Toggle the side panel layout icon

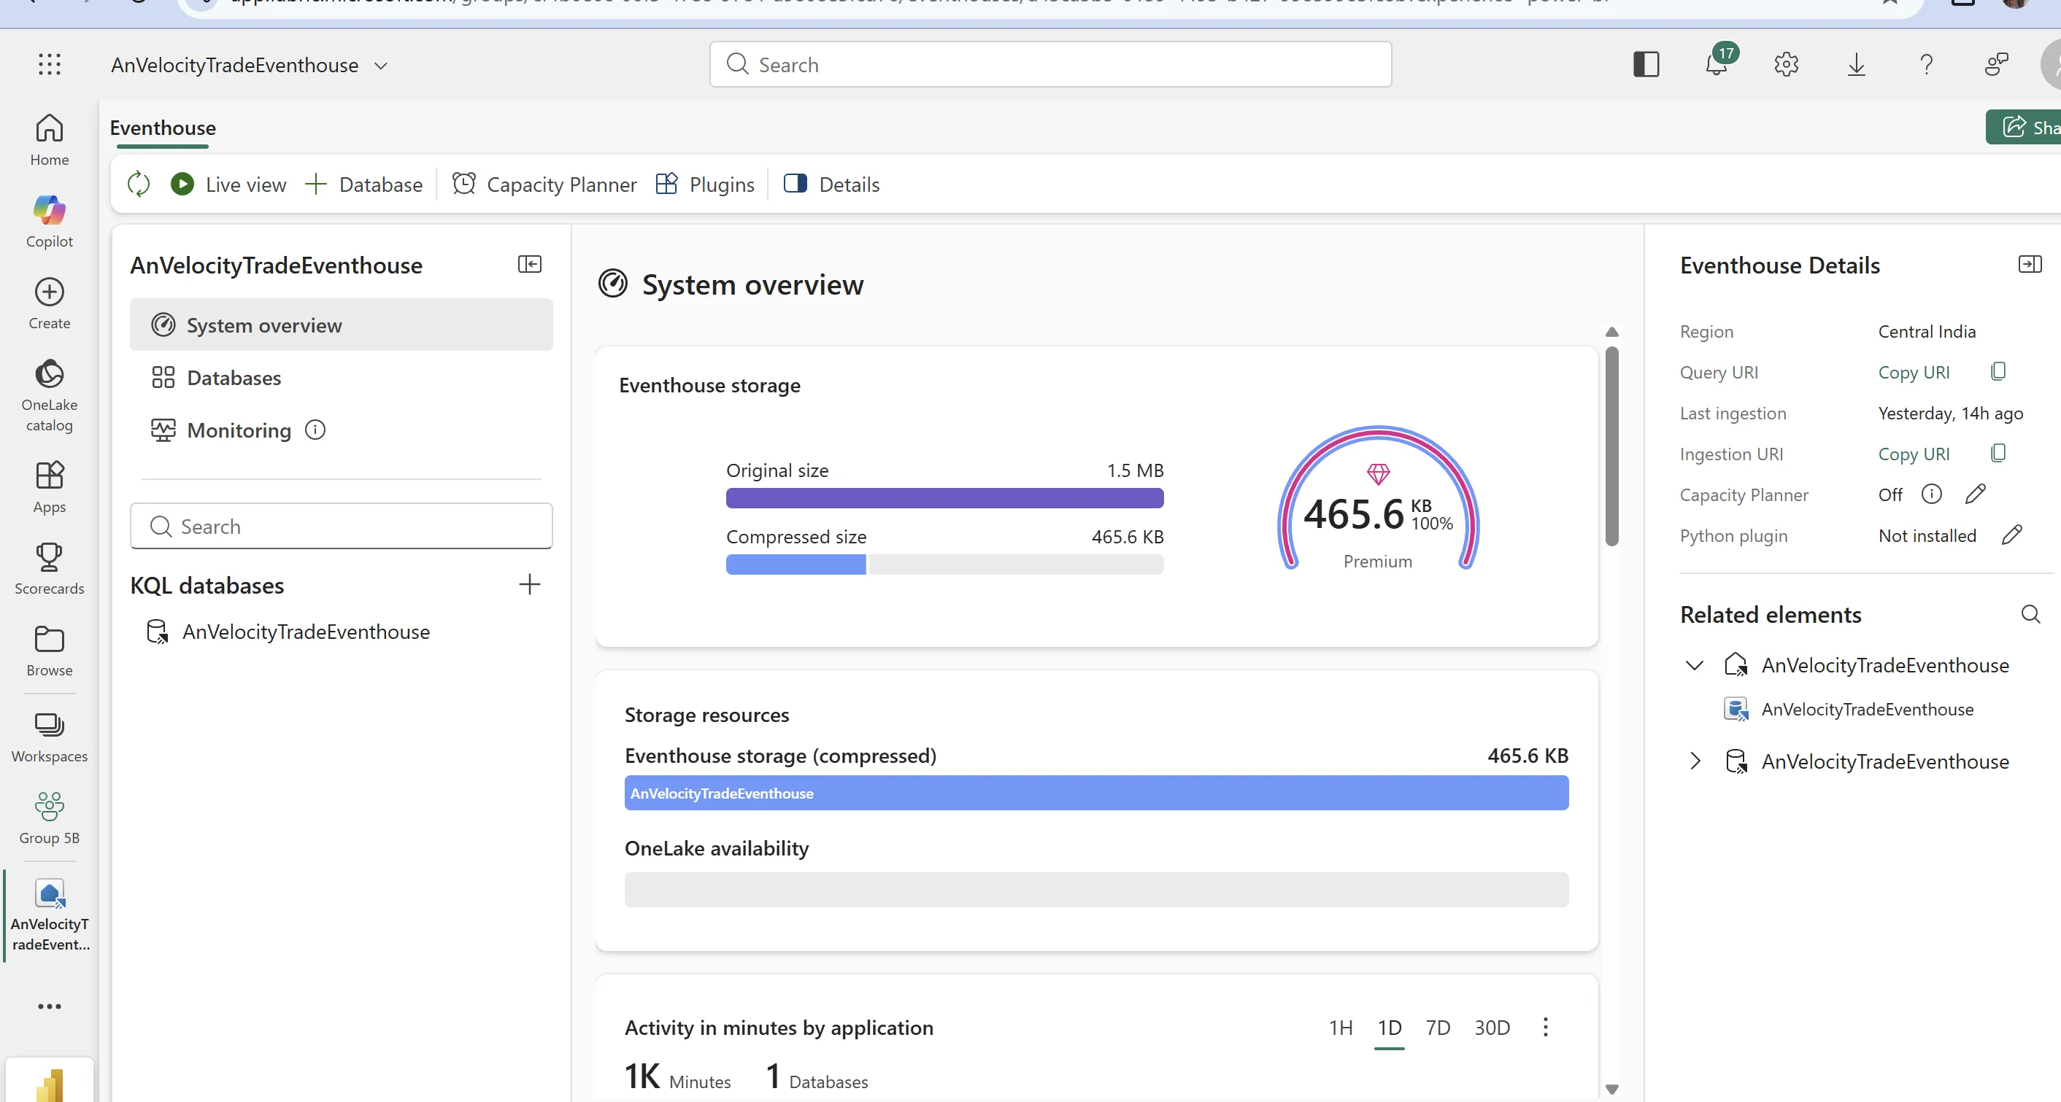pos(1646,64)
